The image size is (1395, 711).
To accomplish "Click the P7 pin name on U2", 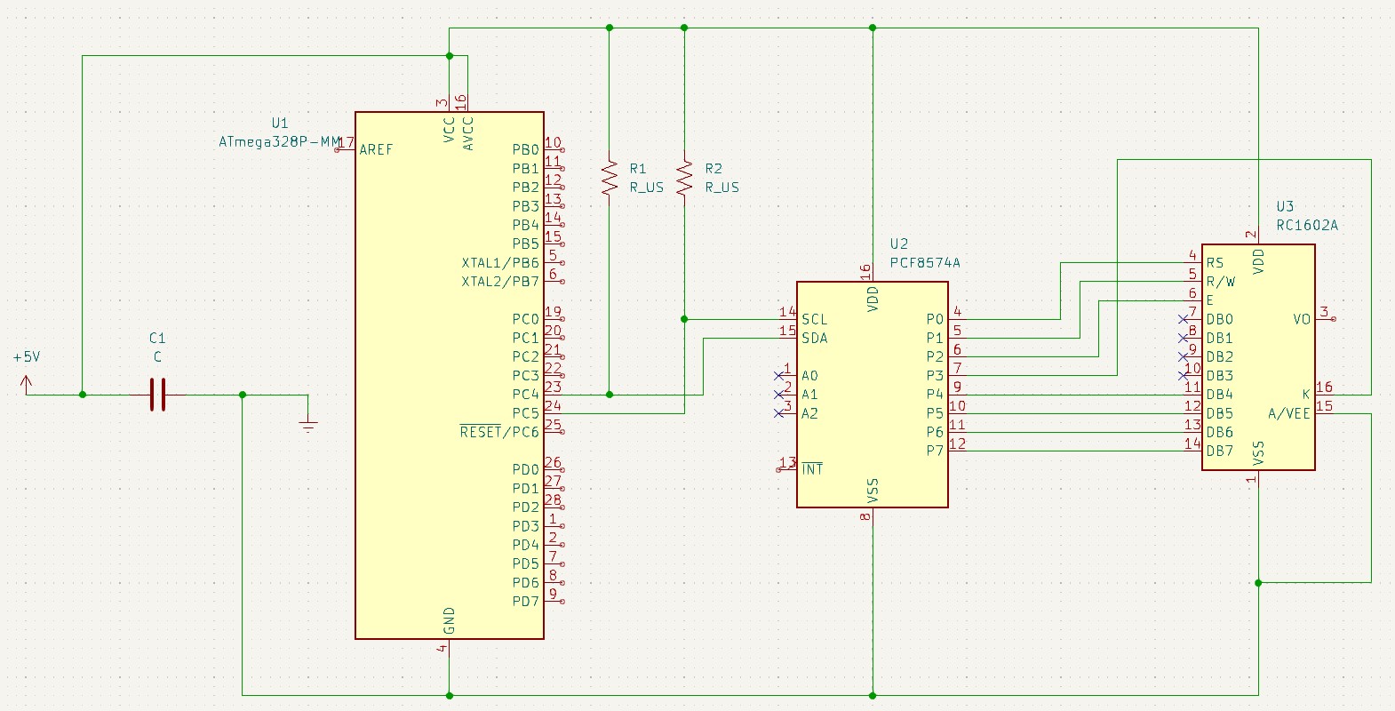I will [x=935, y=451].
